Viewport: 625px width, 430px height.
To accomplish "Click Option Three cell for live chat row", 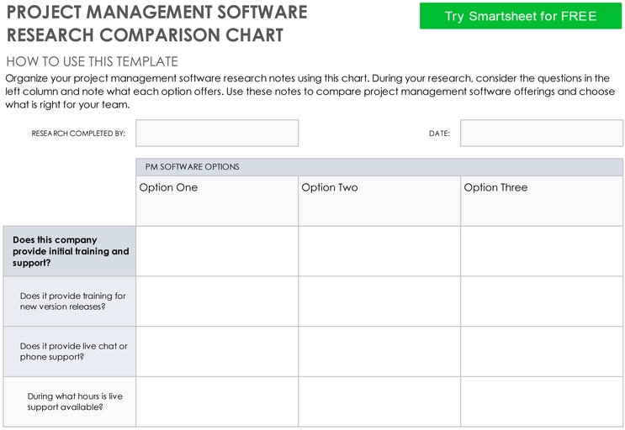I will click(x=542, y=352).
